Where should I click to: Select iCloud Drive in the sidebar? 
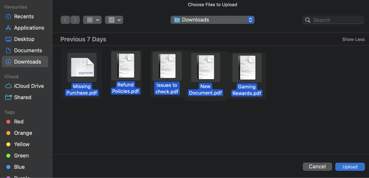(x=28, y=86)
